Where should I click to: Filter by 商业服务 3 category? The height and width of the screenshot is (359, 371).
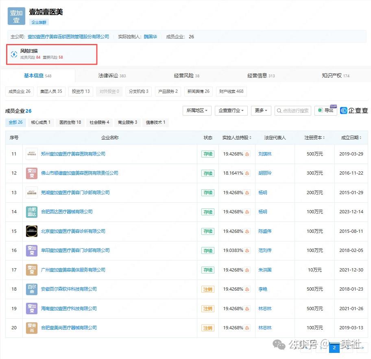click(x=128, y=123)
